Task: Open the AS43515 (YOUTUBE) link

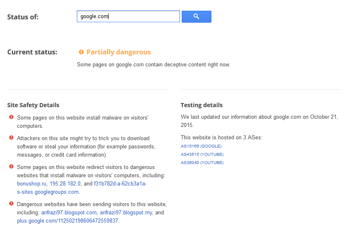Action: (x=202, y=155)
